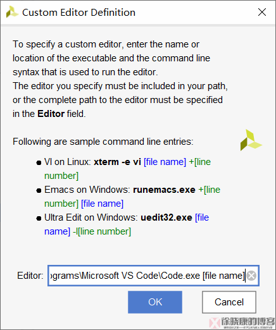Click the bullet before VI on Linux
This screenshot has height=330, width=276.
click(x=39, y=162)
